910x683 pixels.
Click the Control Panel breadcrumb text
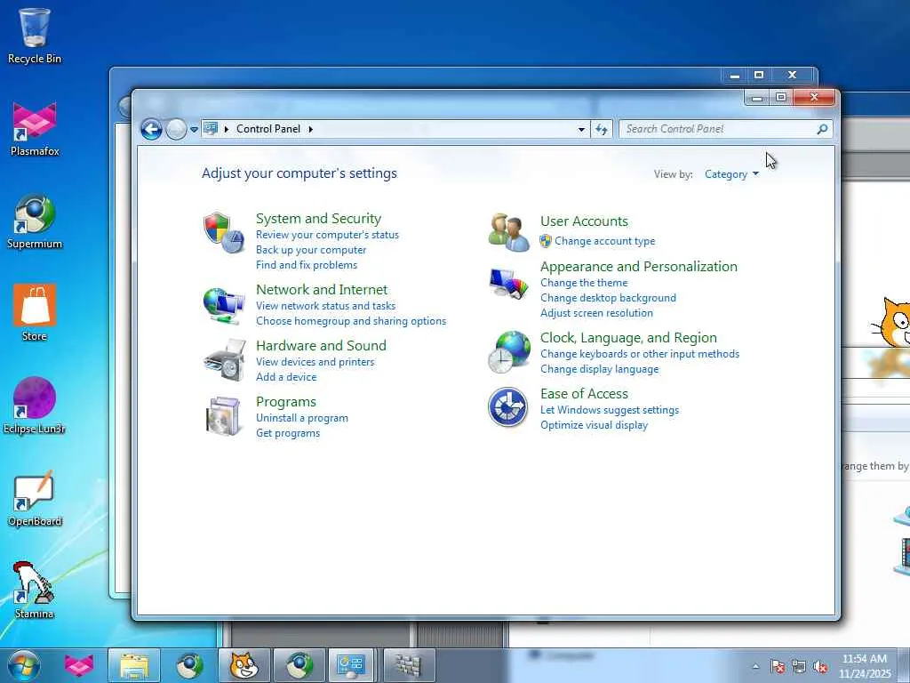(x=268, y=129)
